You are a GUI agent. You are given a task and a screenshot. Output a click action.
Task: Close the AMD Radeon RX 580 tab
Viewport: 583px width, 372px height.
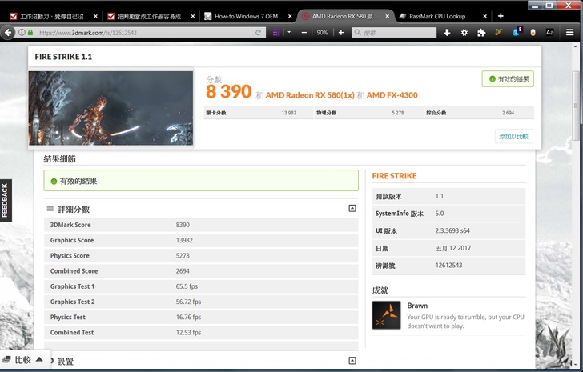point(388,16)
